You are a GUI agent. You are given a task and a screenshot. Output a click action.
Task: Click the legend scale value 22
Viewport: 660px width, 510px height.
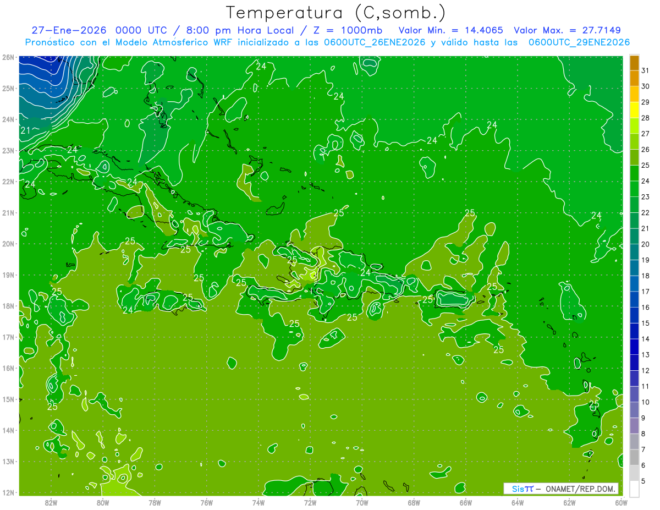point(645,212)
